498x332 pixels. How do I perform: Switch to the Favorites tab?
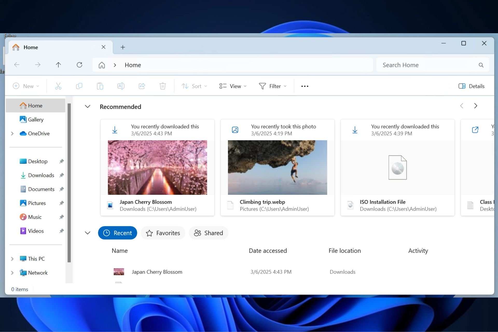tap(163, 233)
